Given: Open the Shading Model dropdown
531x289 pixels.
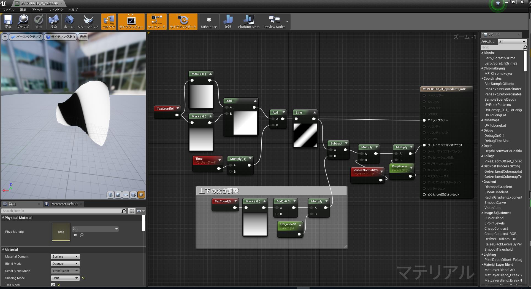Looking at the screenshot, I should pyautogui.click(x=65, y=278).
